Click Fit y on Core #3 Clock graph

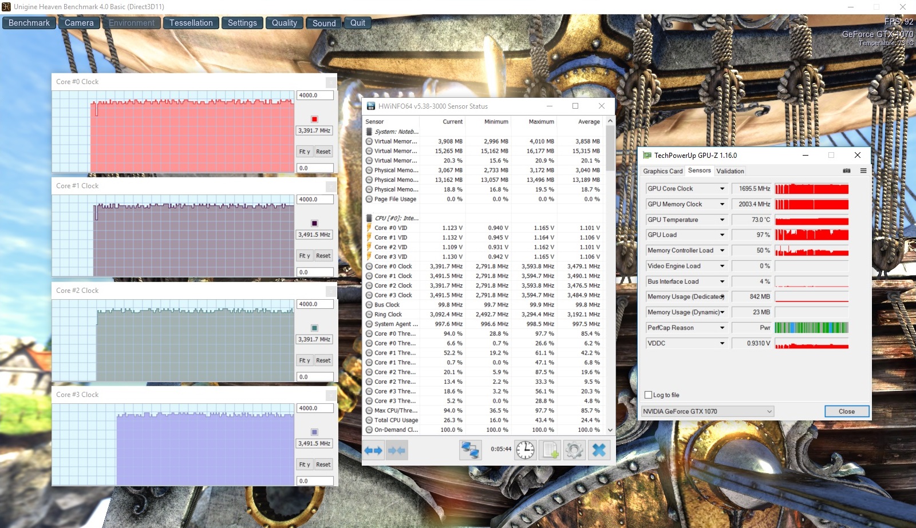point(305,465)
